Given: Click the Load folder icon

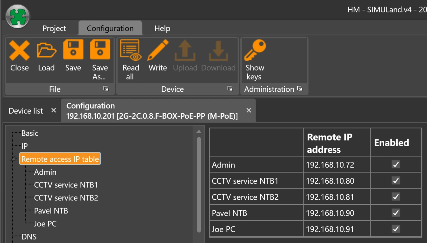Looking at the screenshot, I should [x=46, y=50].
